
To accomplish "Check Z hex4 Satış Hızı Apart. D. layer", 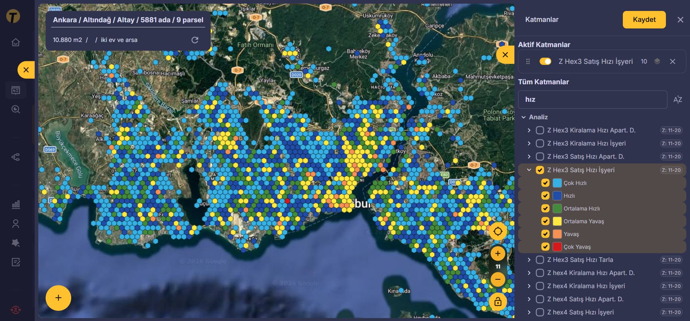I will 540,299.
